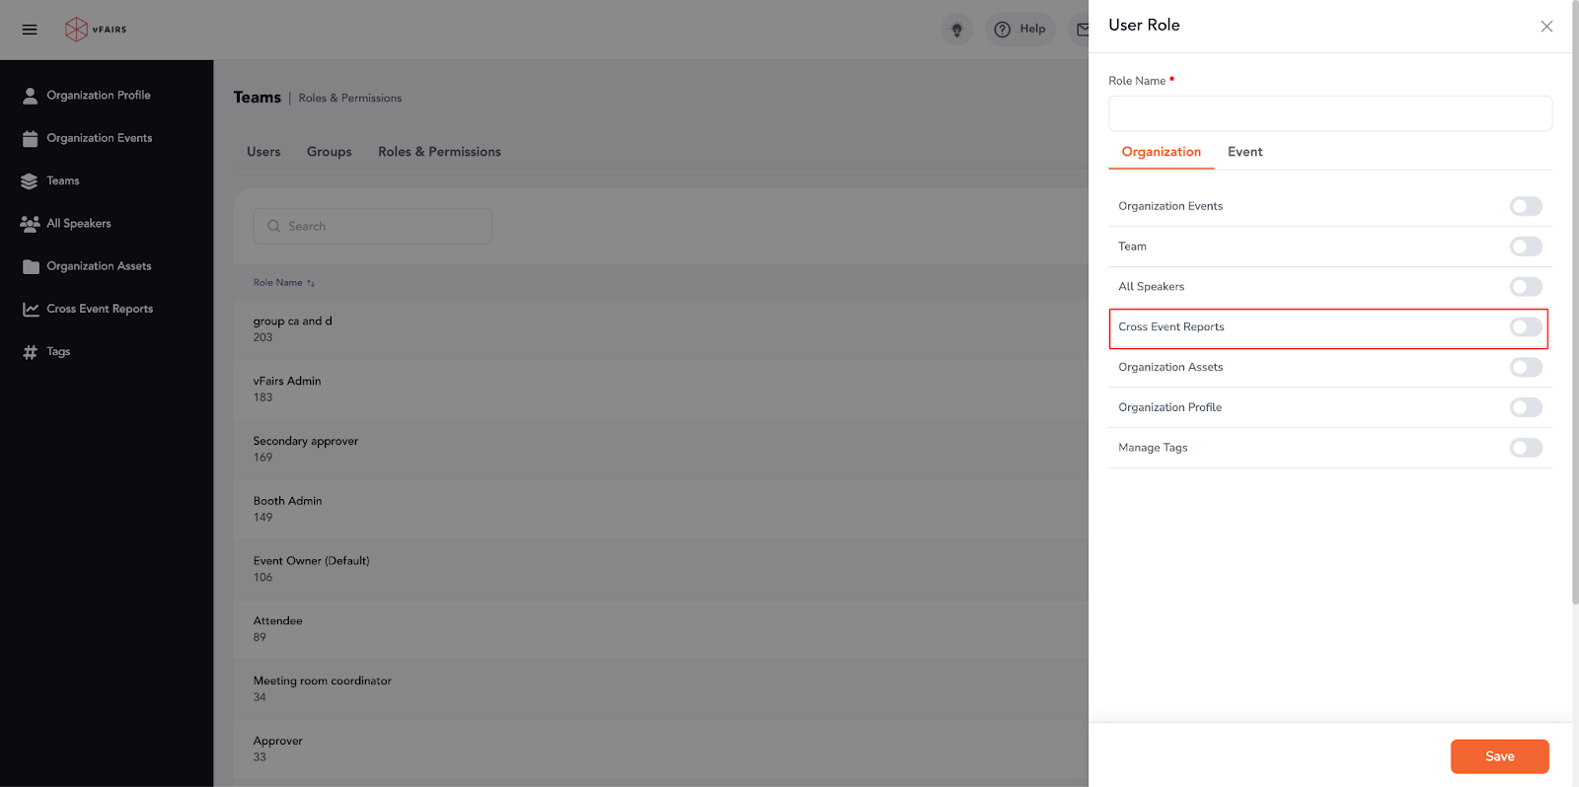Enable the All Speakers permission toggle
1579x787 pixels.
(x=1525, y=287)
